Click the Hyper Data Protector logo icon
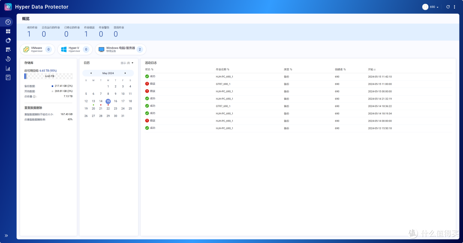Viewport: 463px width, 243px height. pos(8,7)
